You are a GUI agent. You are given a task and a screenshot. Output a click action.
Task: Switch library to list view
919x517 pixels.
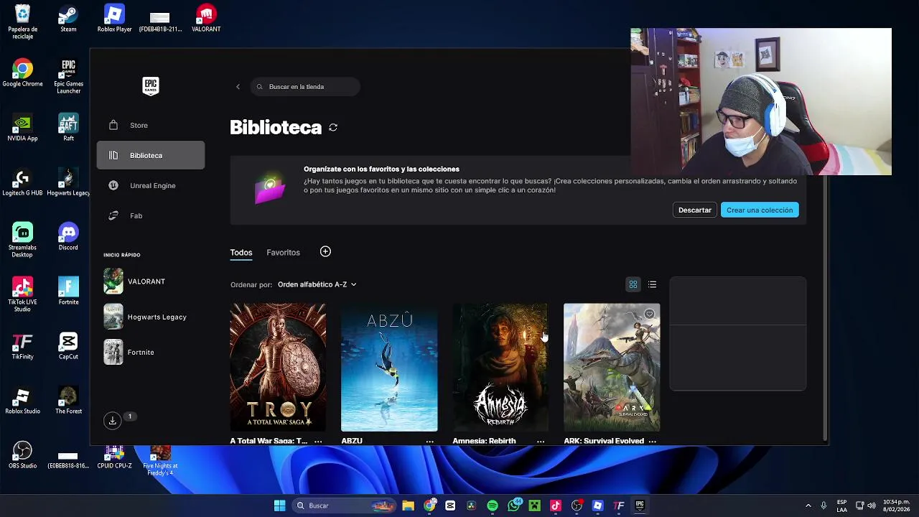click(x=652, y=284)
